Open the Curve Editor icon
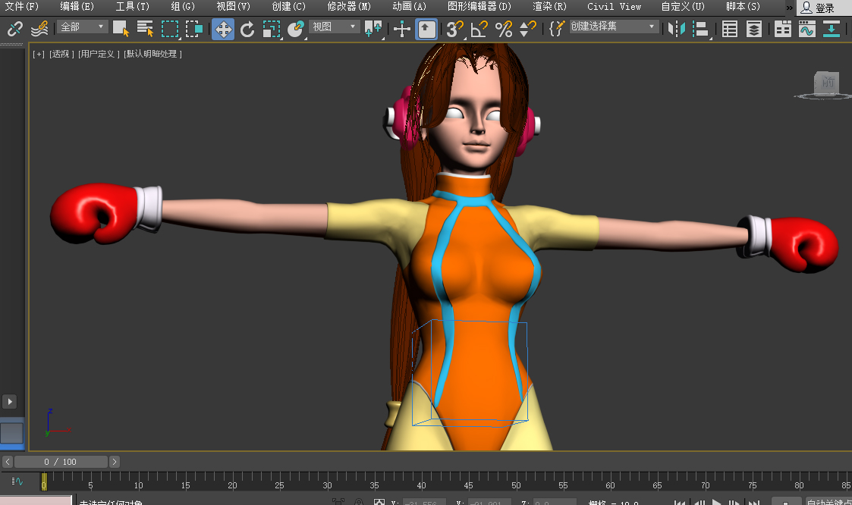 (x=807, y=30)
